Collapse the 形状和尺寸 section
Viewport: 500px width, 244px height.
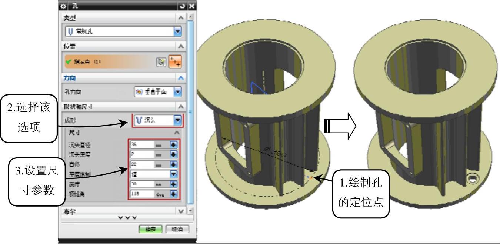(180, 106)
